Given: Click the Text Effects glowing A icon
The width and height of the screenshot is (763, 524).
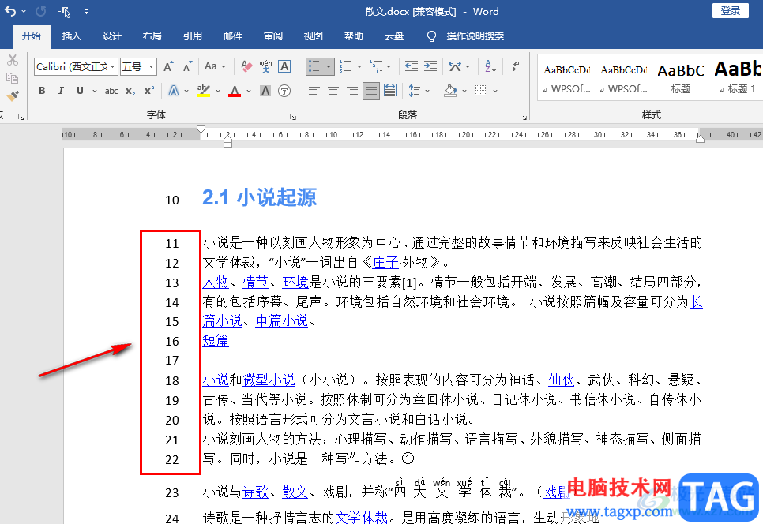Looking at the screenshot, I should (x=174, y=91).
